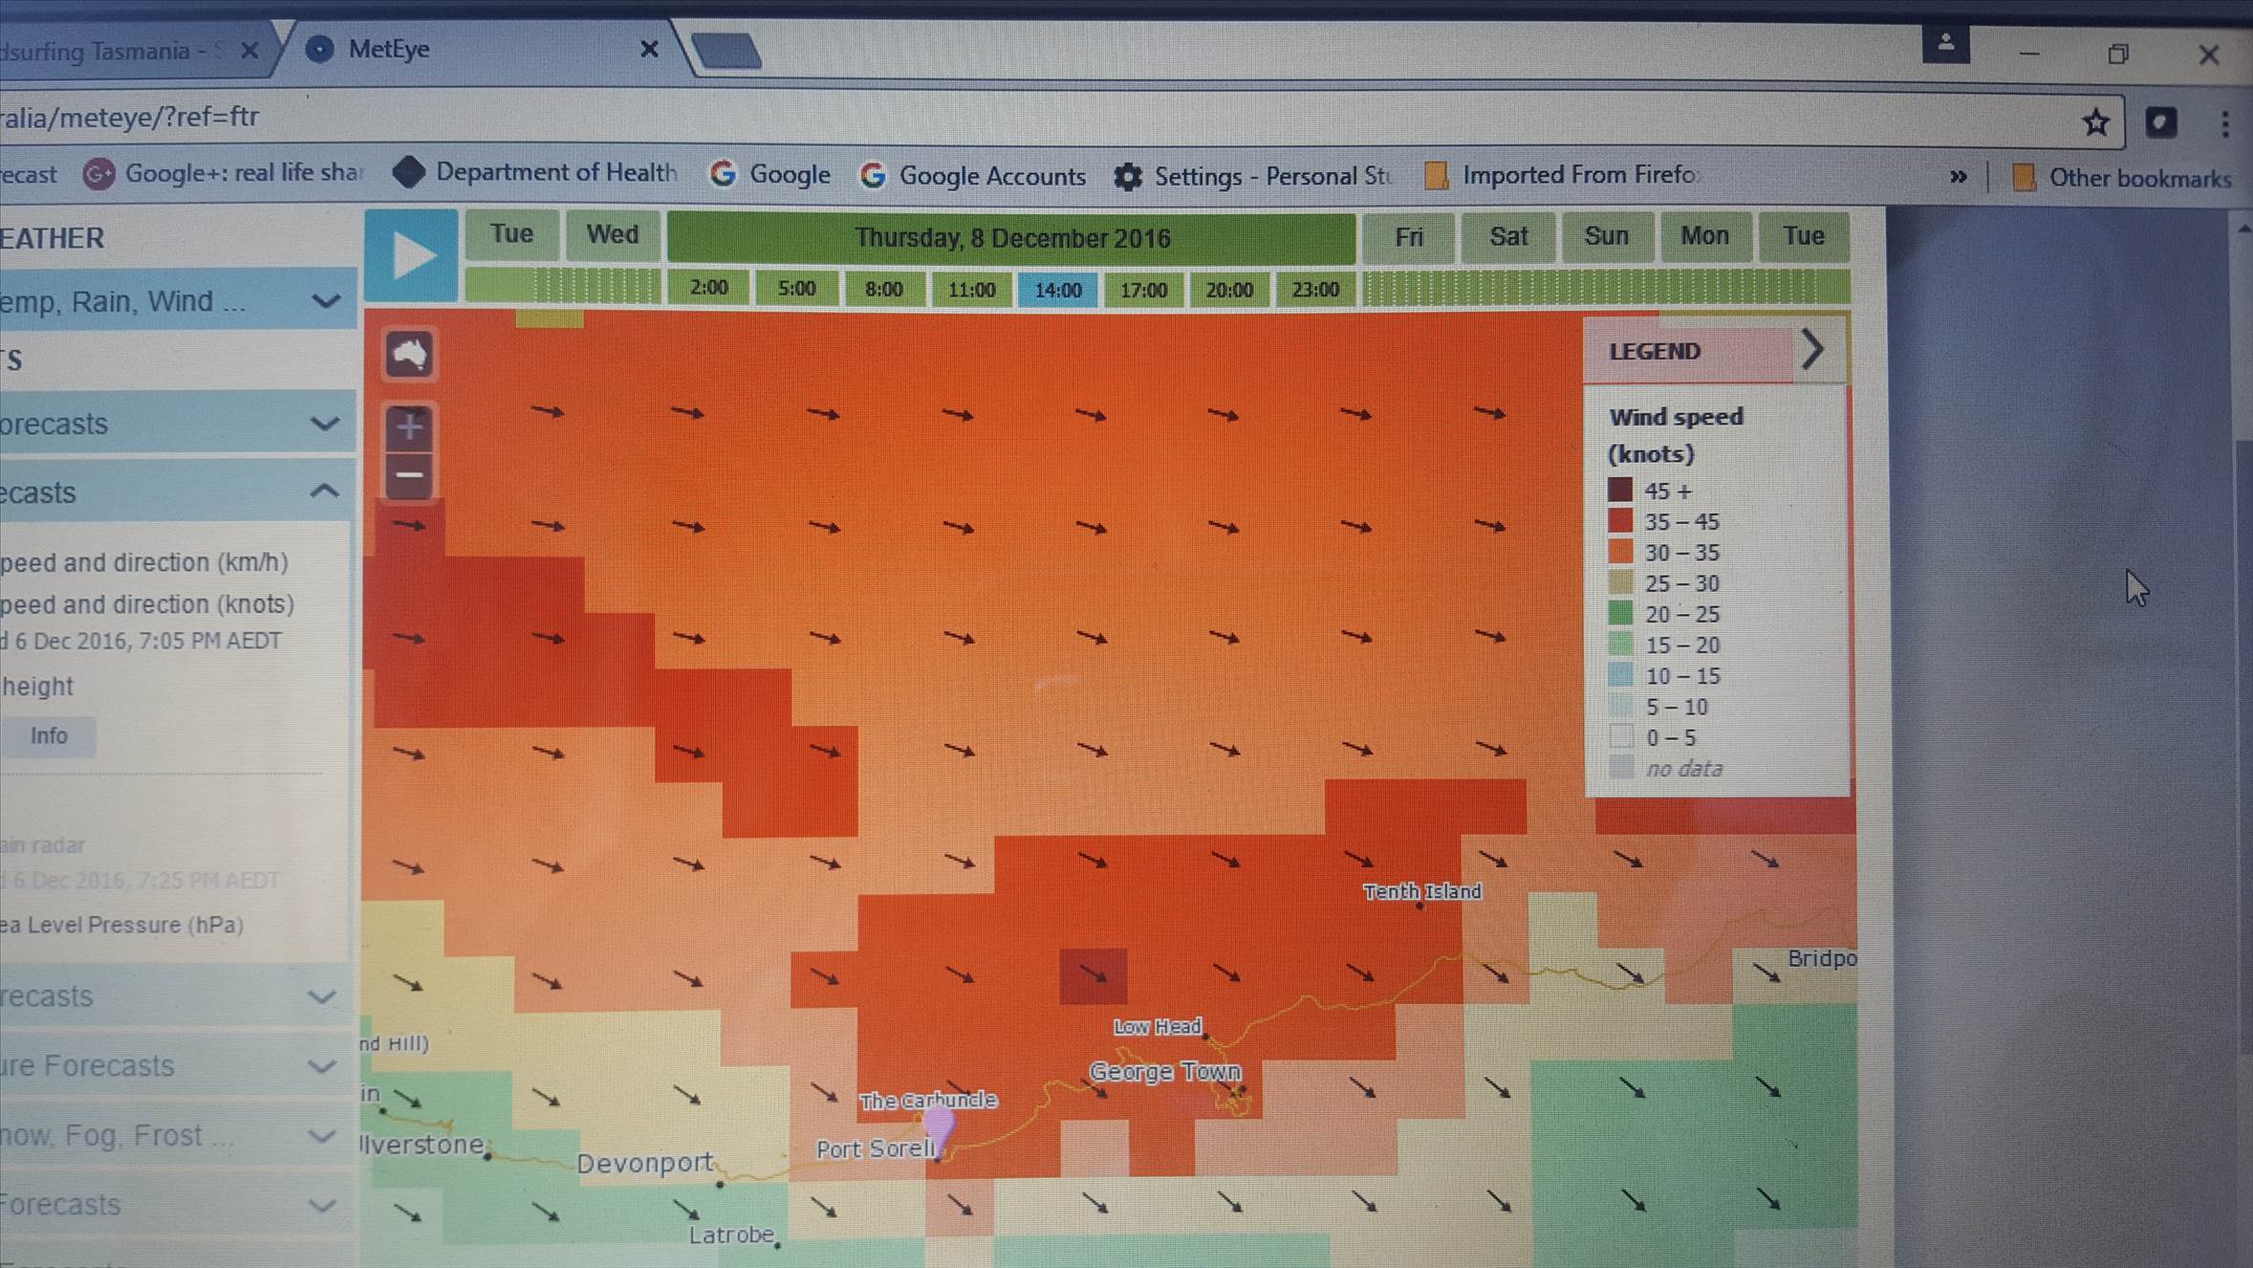Select the 17:00 time slot

(1143, 290)
